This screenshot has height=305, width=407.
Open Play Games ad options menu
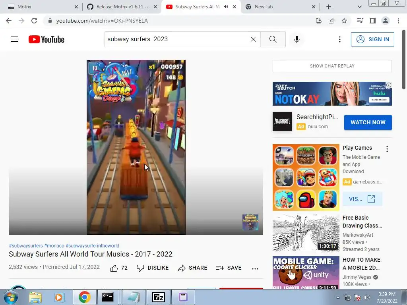(387, 149)
